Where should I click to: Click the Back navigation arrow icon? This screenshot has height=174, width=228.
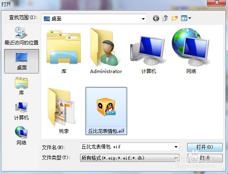coord(156,19)
